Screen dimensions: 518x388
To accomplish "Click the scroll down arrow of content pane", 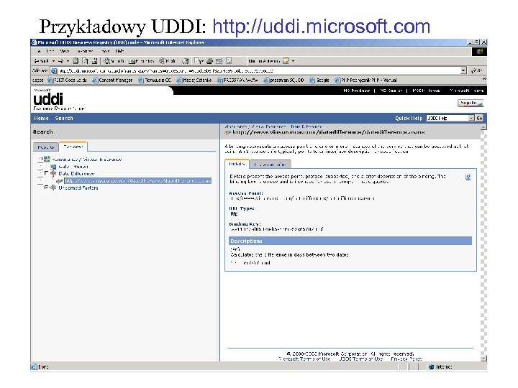I will click(x=483, y=359).
